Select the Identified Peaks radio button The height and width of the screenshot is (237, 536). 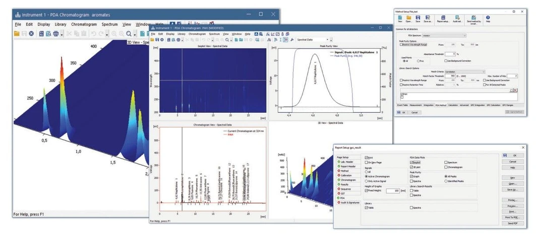pos(447,181)
